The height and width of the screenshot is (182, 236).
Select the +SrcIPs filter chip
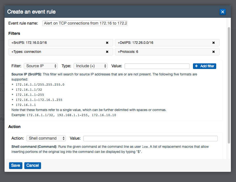pos(51,42)
